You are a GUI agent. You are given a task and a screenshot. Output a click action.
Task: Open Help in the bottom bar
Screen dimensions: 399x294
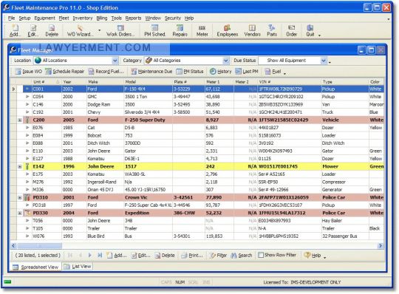(x=313, y=255)
